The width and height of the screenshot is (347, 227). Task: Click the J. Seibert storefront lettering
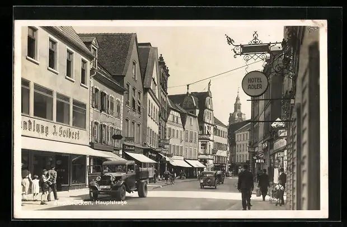[x=54, y=130]
